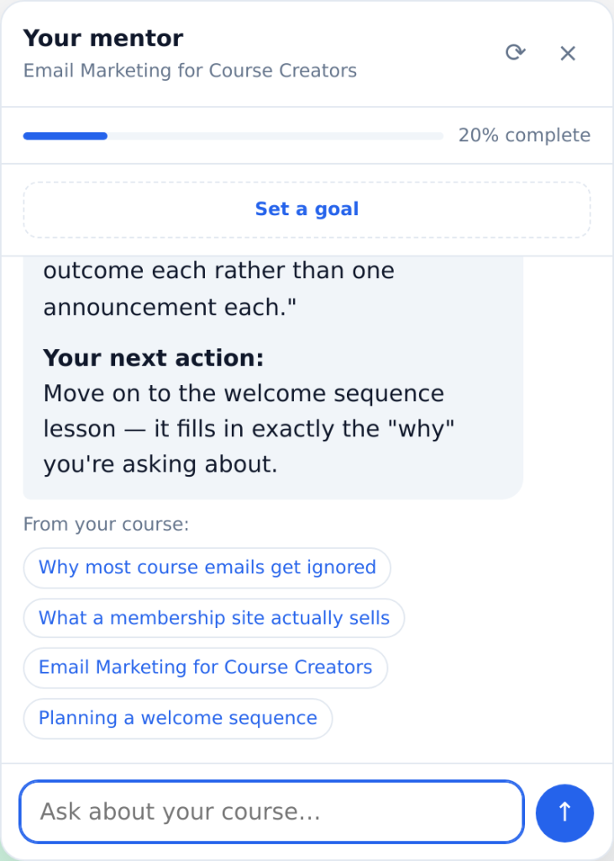Click the quoted 'announcement each.' text line
The width and height of the screenshot is (614, 861).
pyautogui.click(x=170, y=308)
